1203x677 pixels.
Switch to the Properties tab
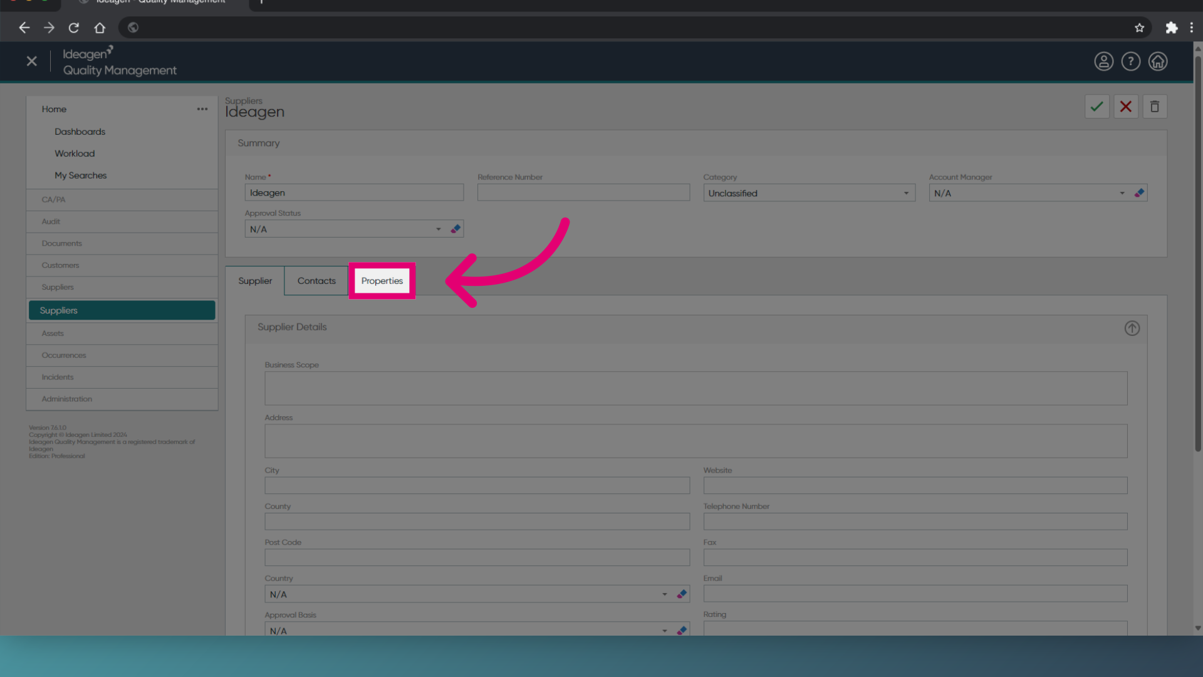coord(382,281)
